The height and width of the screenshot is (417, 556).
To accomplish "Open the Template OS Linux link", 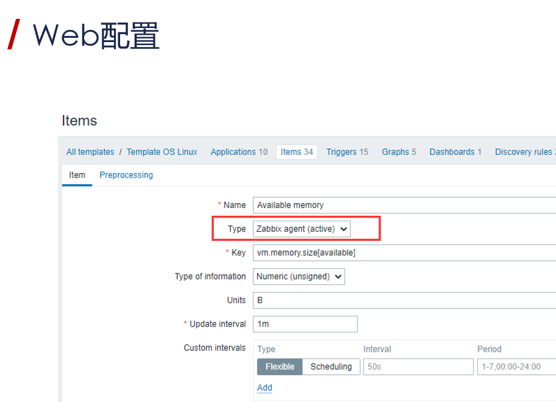I will click(162, 152).
